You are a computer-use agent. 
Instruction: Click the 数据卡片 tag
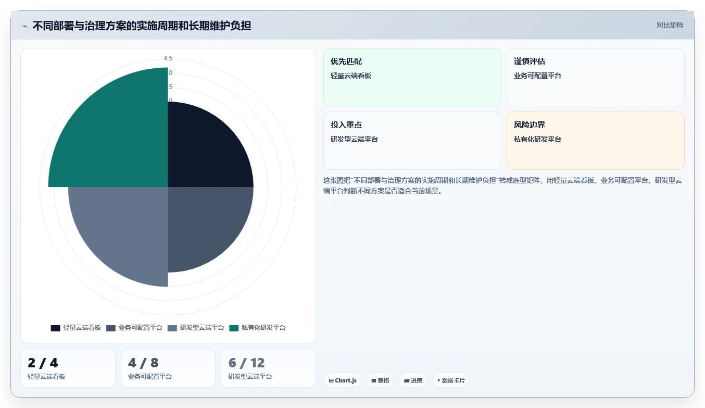451,380
